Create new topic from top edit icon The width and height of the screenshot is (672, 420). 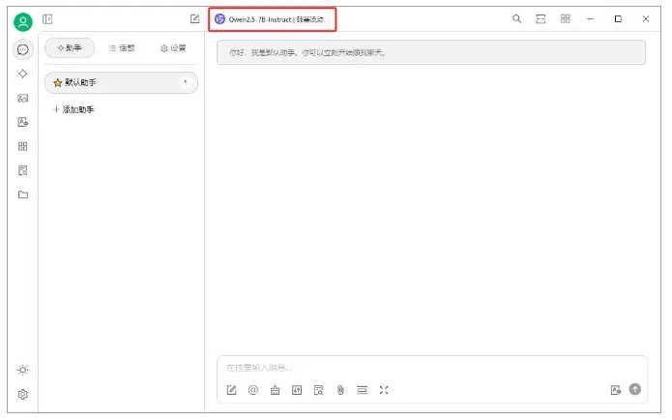[x=195, y=19]
